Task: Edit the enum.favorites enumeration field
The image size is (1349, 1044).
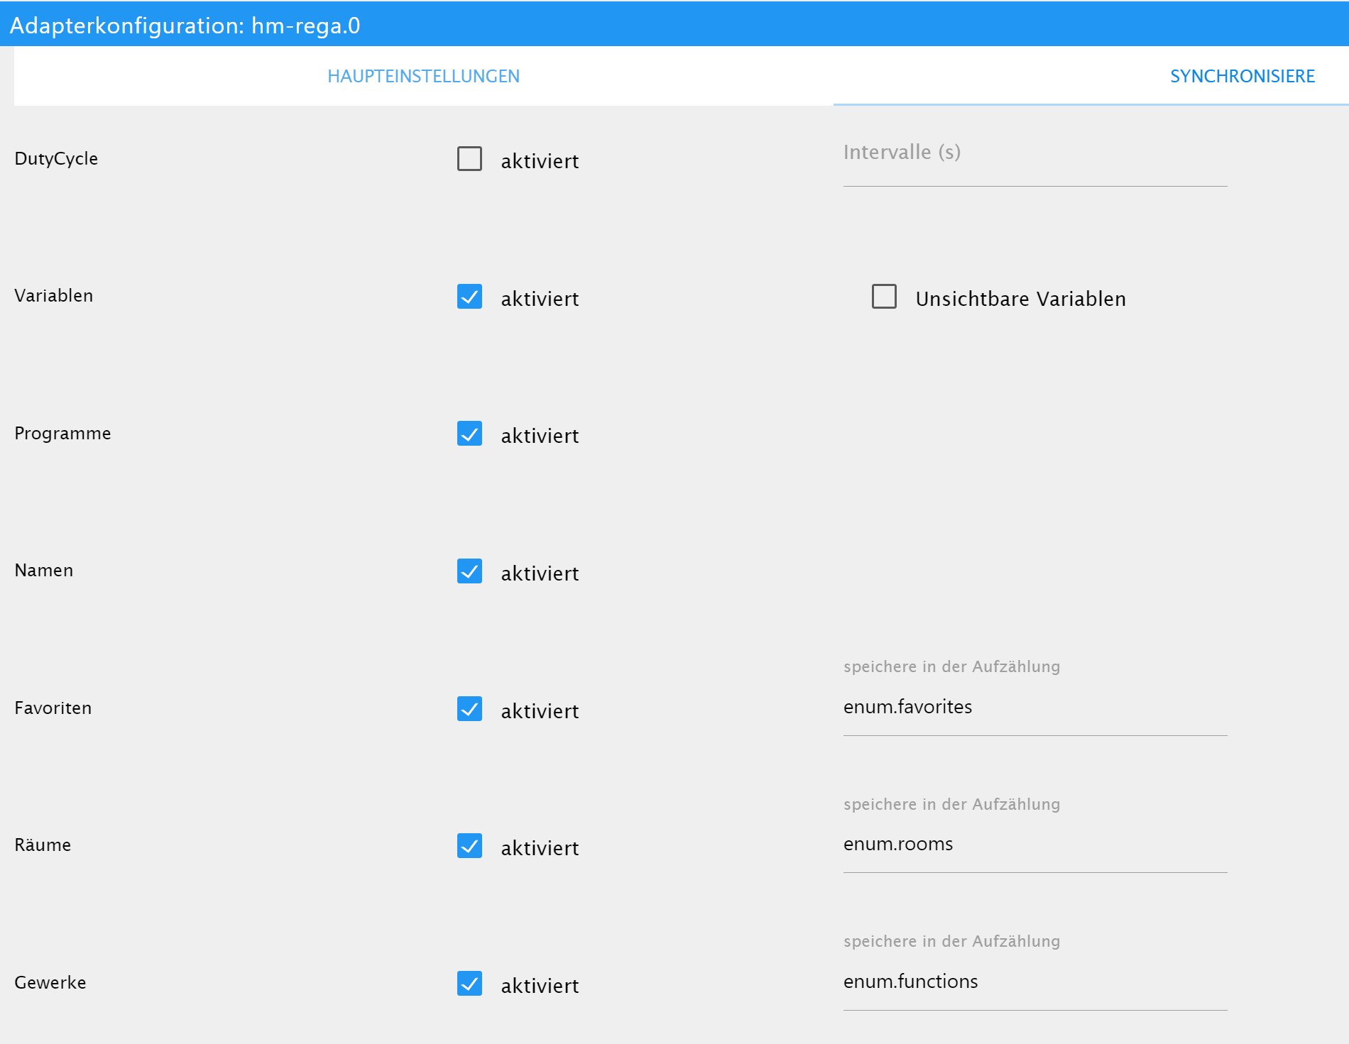Action: click(x=1035, y=708)
